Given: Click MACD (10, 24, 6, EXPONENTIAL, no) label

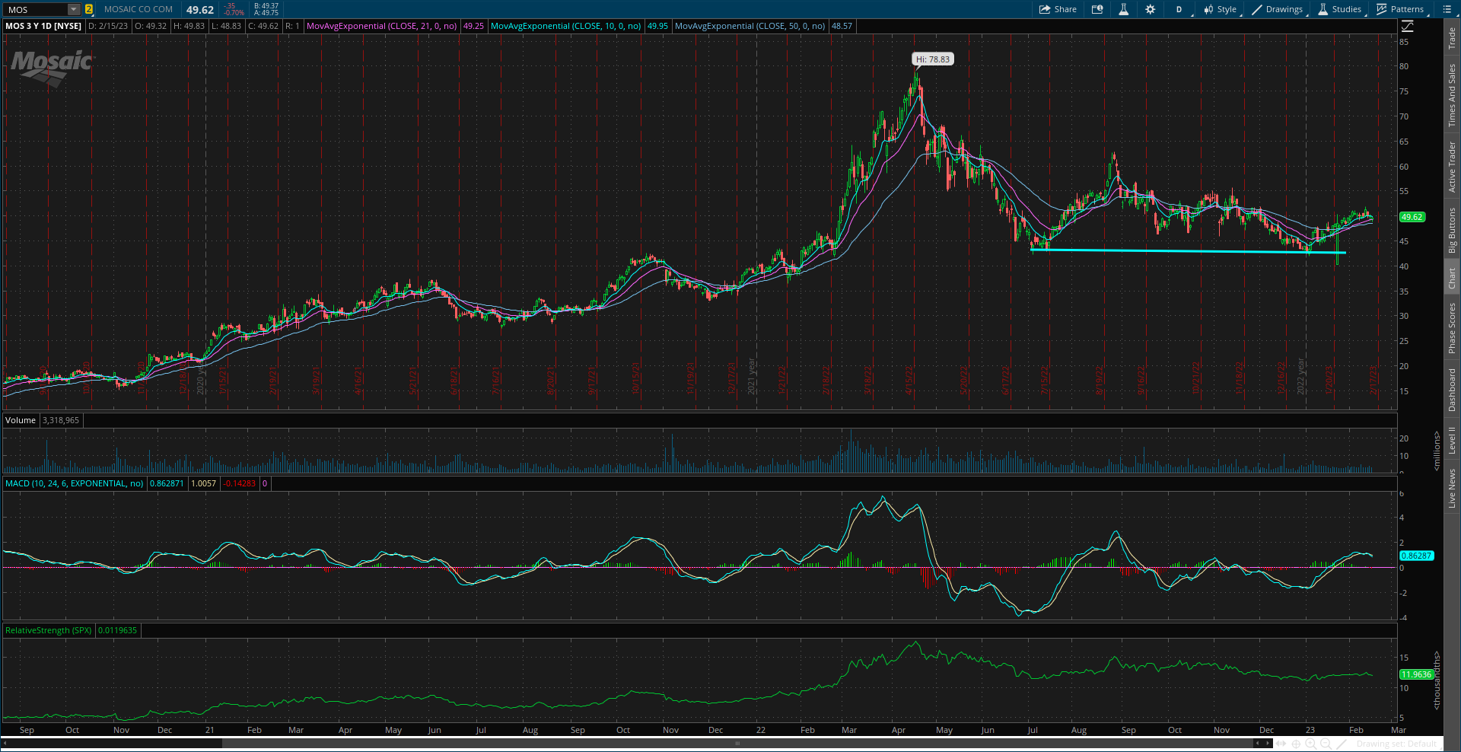Looking at the screenshot, I should click(x=74, y=483).
